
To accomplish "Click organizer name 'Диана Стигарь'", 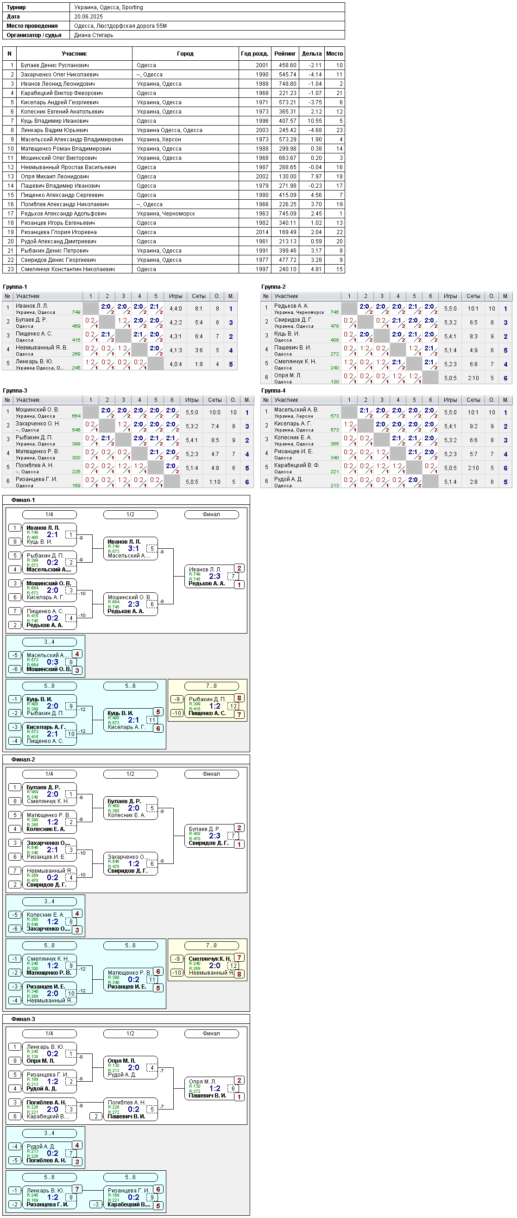I will pyautogui.click(x=94, y=35).
